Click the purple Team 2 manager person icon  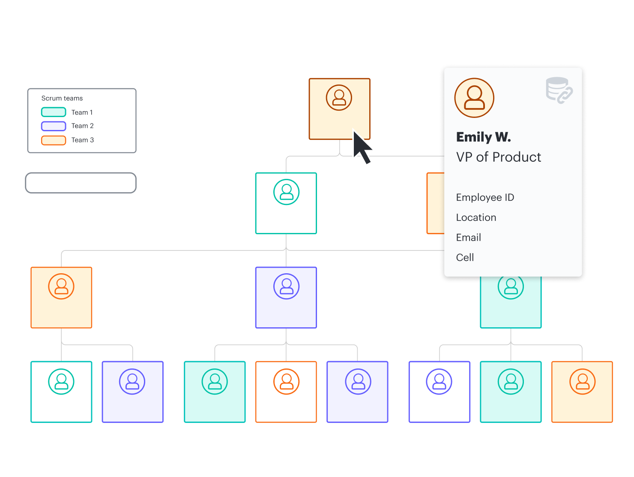pyautogui.click(x=286, y=286)
